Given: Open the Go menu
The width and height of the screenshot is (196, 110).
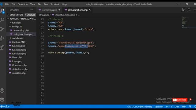Looking at the screenshot, I should point(40,4).
